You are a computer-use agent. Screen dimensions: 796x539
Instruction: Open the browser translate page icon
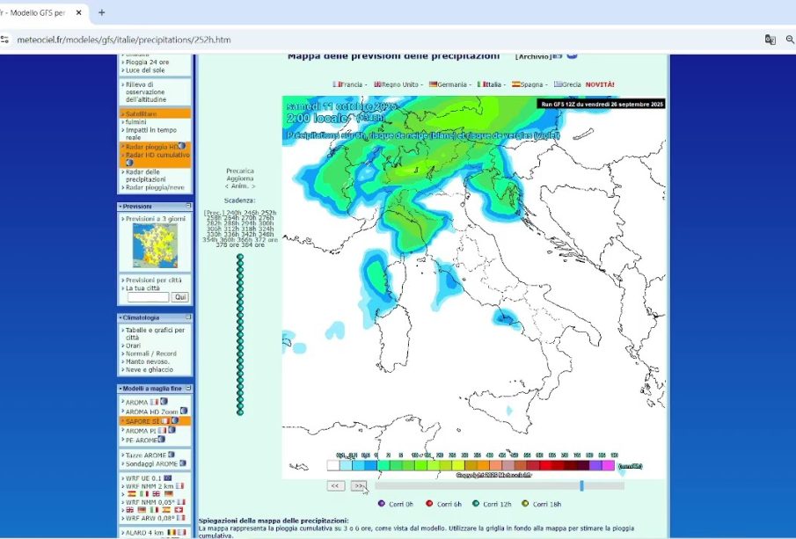pos(770,40)
